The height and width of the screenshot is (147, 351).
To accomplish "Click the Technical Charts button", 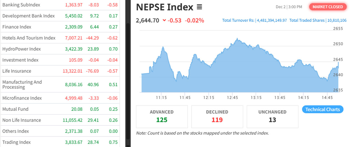I will (x=322, y=109).
